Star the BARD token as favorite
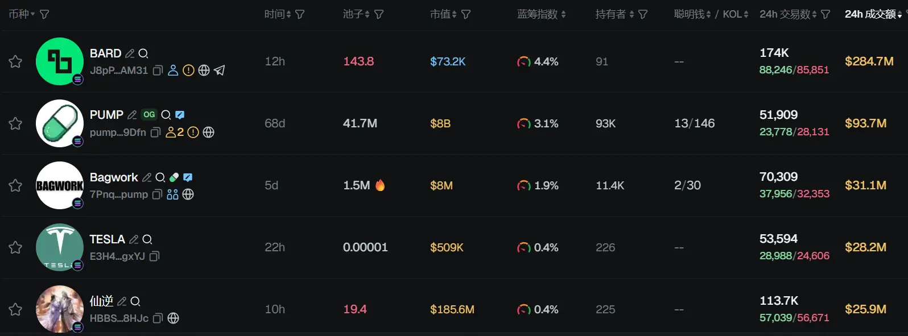This screenshot has width=908, height=336. [x=15, y=61]
